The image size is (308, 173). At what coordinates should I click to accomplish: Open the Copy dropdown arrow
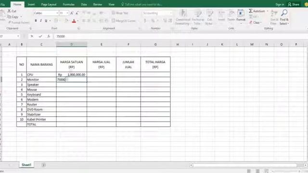click(21, 17)
